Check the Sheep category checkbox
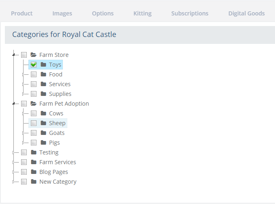The height and width of the screenshot is (204, 275). [34, 123]
